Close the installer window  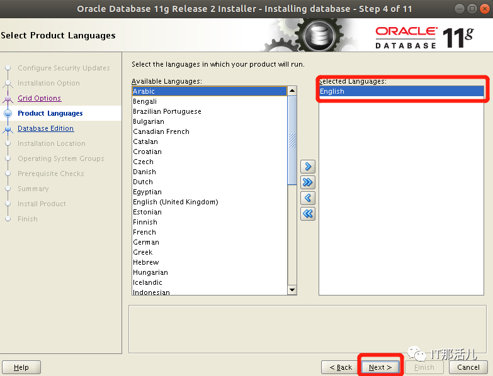click(485, 8)
